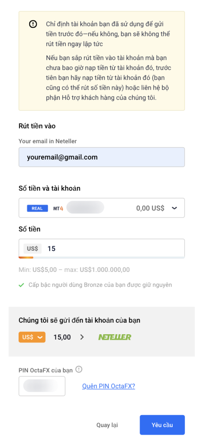Click the right arrow before NETELLER

click(x=82, y=337)
